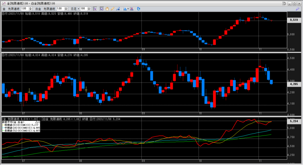Click the gold ratio 1.00 input field
The image size is (303, 165).
[x=24, y=9]
